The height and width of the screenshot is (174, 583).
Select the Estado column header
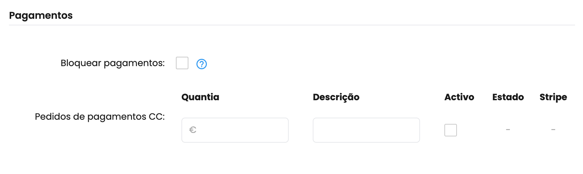click(508, 97)
